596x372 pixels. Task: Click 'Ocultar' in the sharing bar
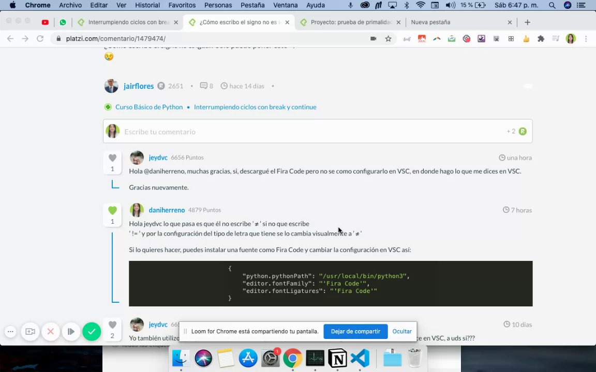coord(402,331)
